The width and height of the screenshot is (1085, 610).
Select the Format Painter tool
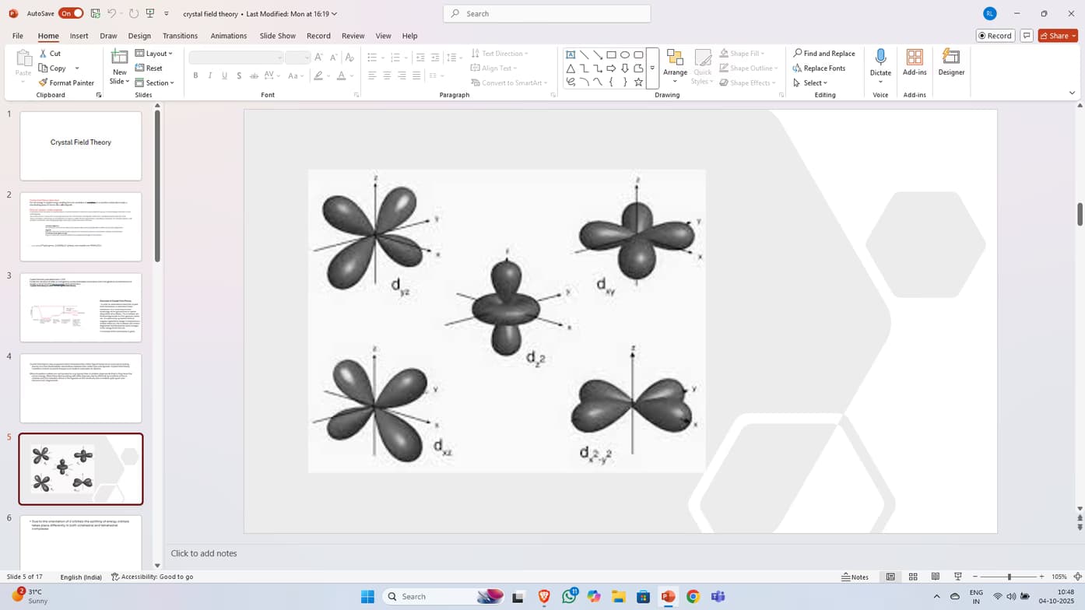point(66,82)
